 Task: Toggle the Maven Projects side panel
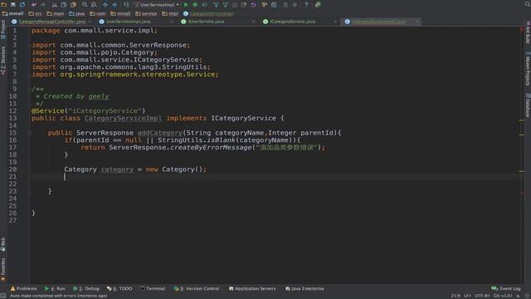(x=528, y=69)
